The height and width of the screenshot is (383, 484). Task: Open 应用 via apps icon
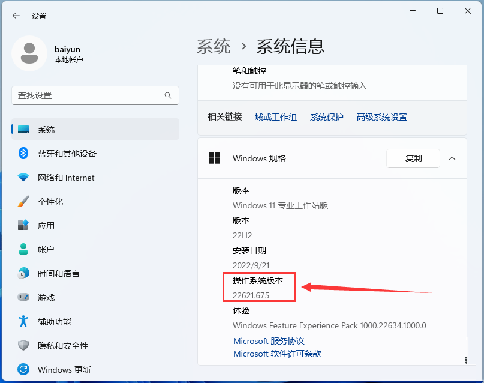[x=23, y=226]
